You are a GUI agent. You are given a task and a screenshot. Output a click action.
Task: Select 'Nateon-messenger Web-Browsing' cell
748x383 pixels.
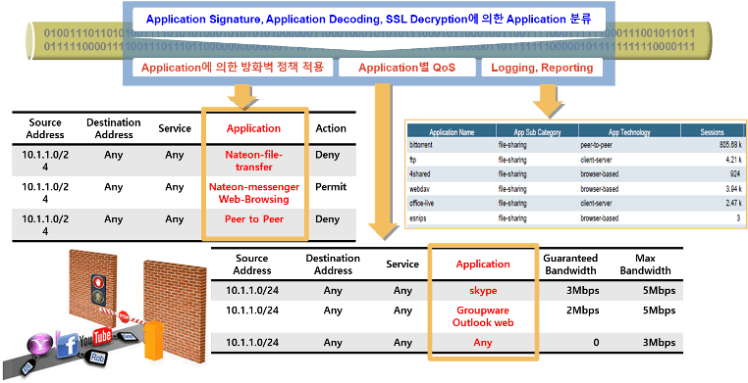coord(254,193)
